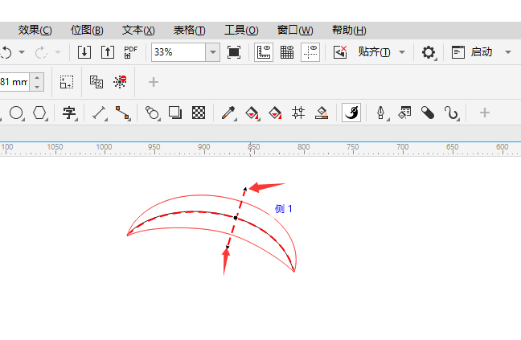Open the 表格(T) menu

[x=190, y=31]
